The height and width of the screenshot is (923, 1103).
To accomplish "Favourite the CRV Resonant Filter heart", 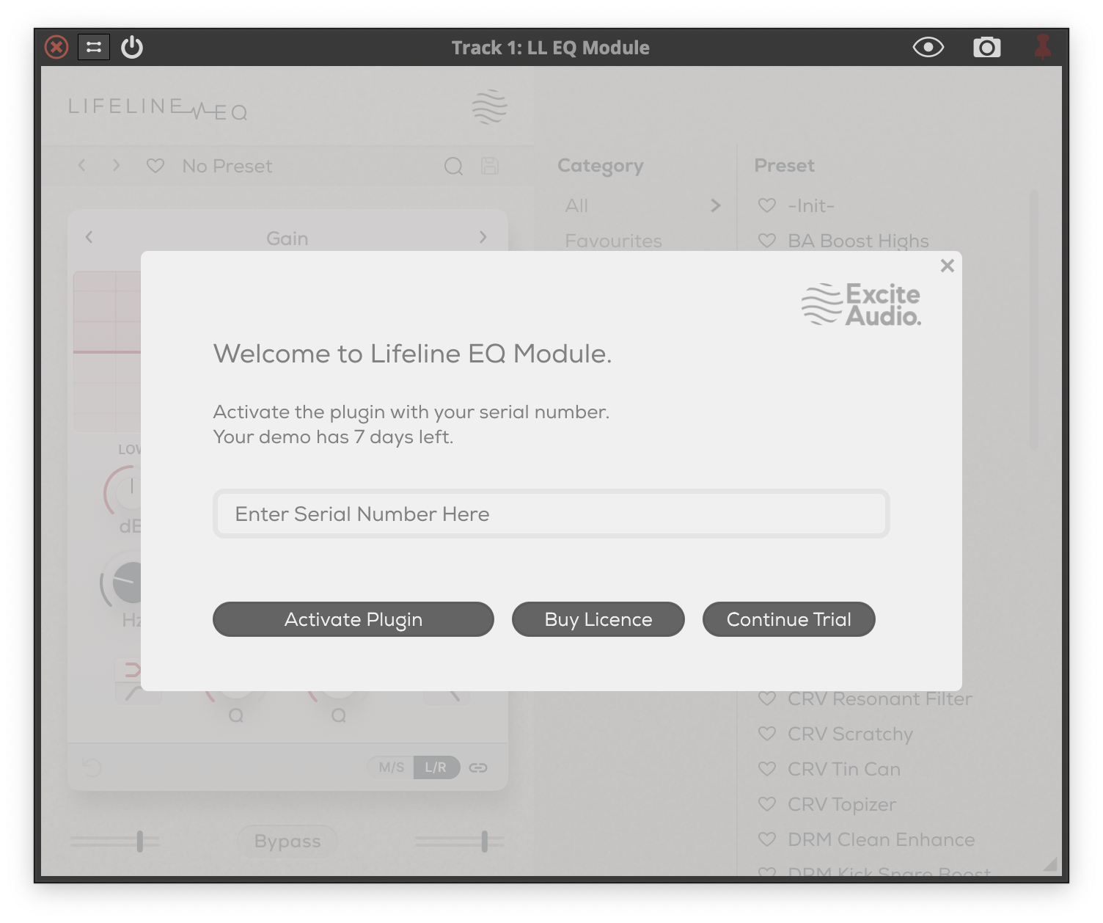I will pos(767,698).
